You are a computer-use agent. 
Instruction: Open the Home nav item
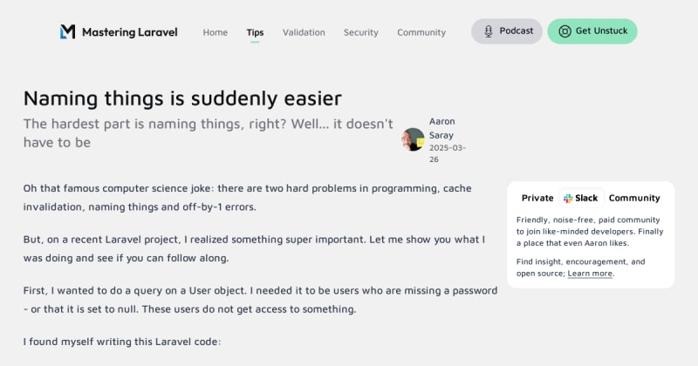click(x=216, y=32)
